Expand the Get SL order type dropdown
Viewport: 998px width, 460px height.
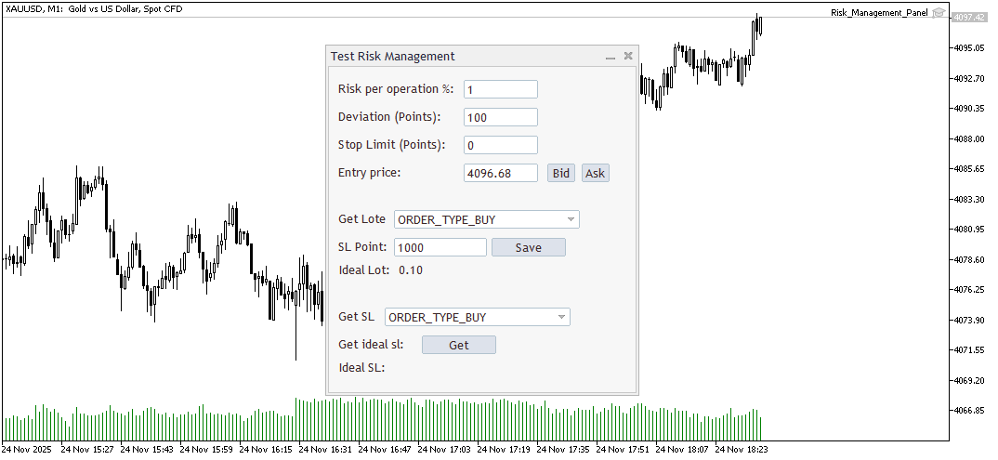pyautogui.click(x=478, y=318)
